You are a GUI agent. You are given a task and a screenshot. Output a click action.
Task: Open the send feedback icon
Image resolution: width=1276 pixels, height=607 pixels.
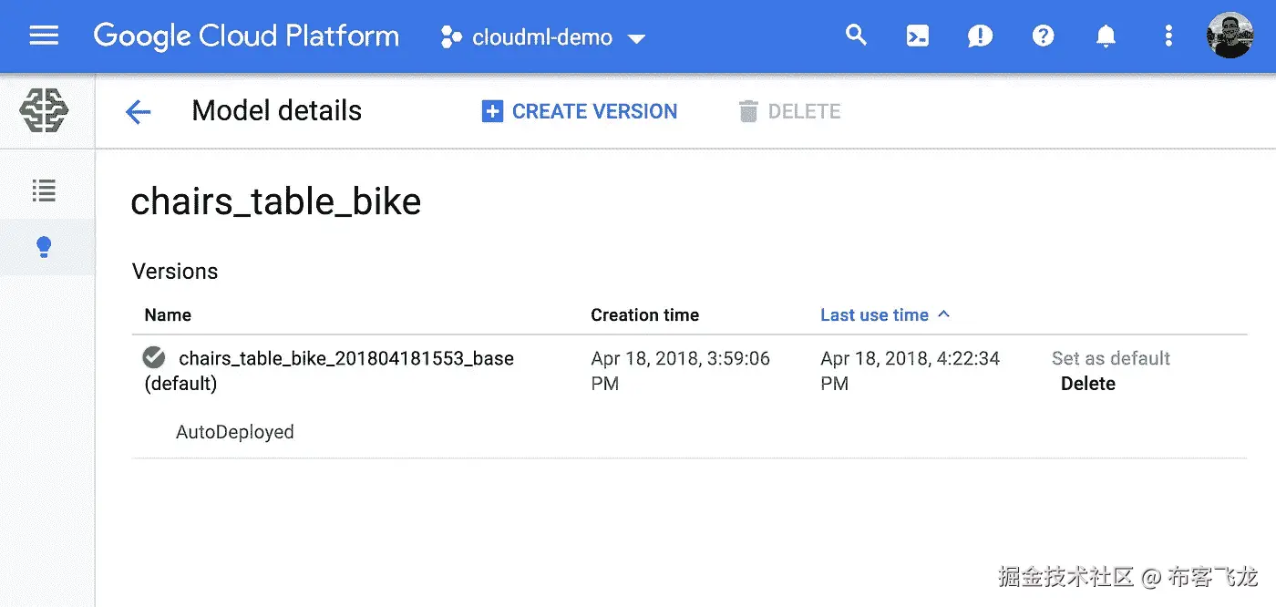pos(980,36)
